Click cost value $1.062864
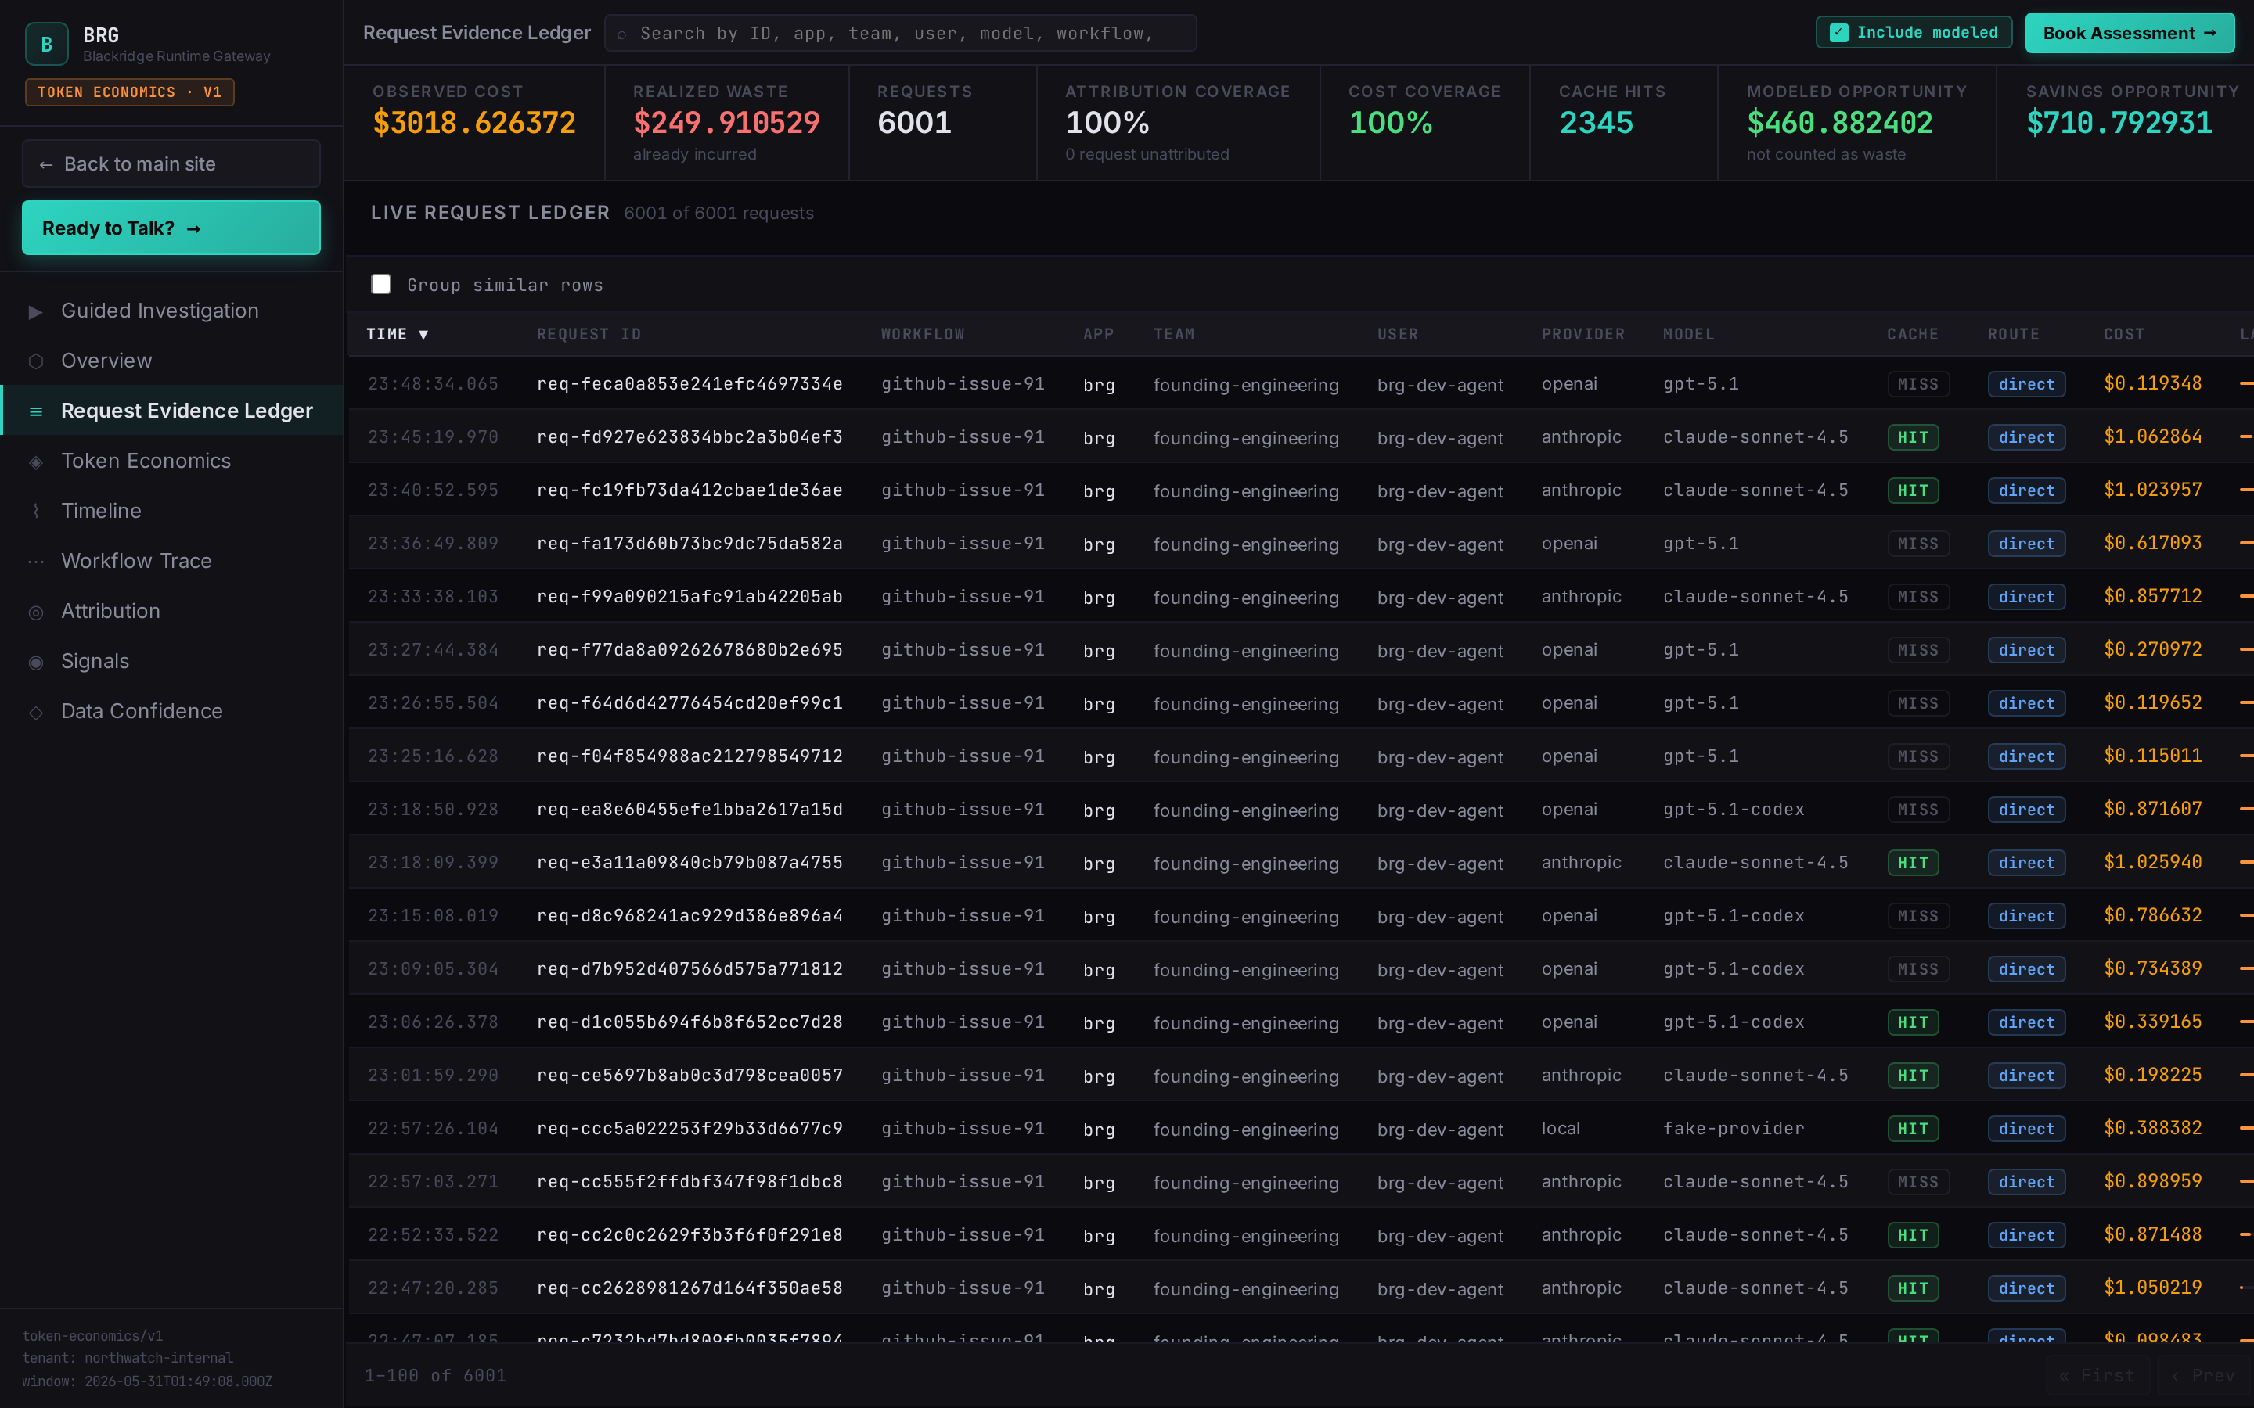The width and height of the screenshot is (2254, 1408). (2152, 436)
